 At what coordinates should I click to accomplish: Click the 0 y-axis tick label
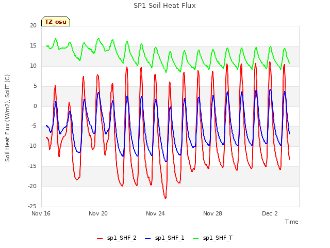click(35, 106)
